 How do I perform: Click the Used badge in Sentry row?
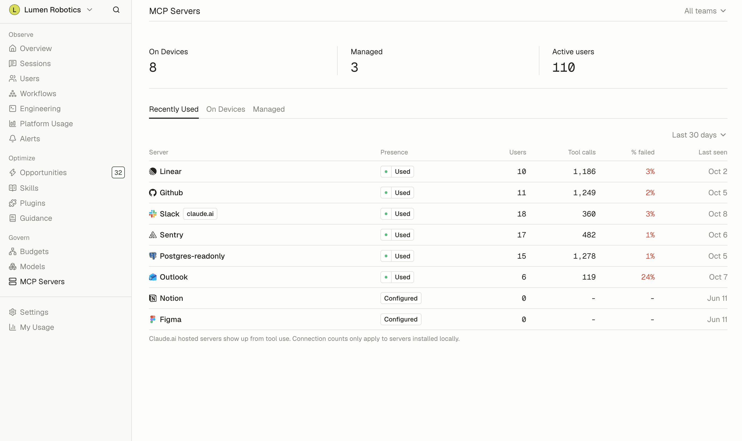(397, 235)
